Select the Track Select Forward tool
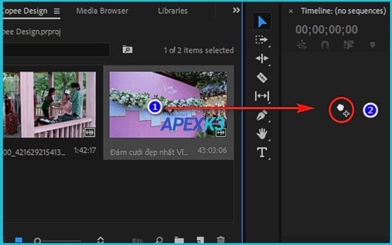The height and width of the screenshot is (245, 392). [262, 40]
